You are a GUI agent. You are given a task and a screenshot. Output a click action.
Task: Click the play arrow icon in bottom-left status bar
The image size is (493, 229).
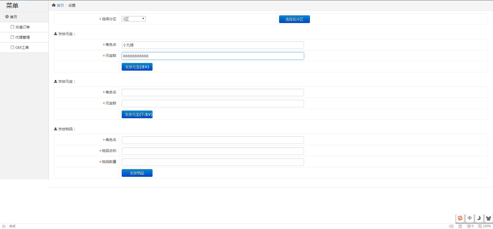tap(4, 226)
